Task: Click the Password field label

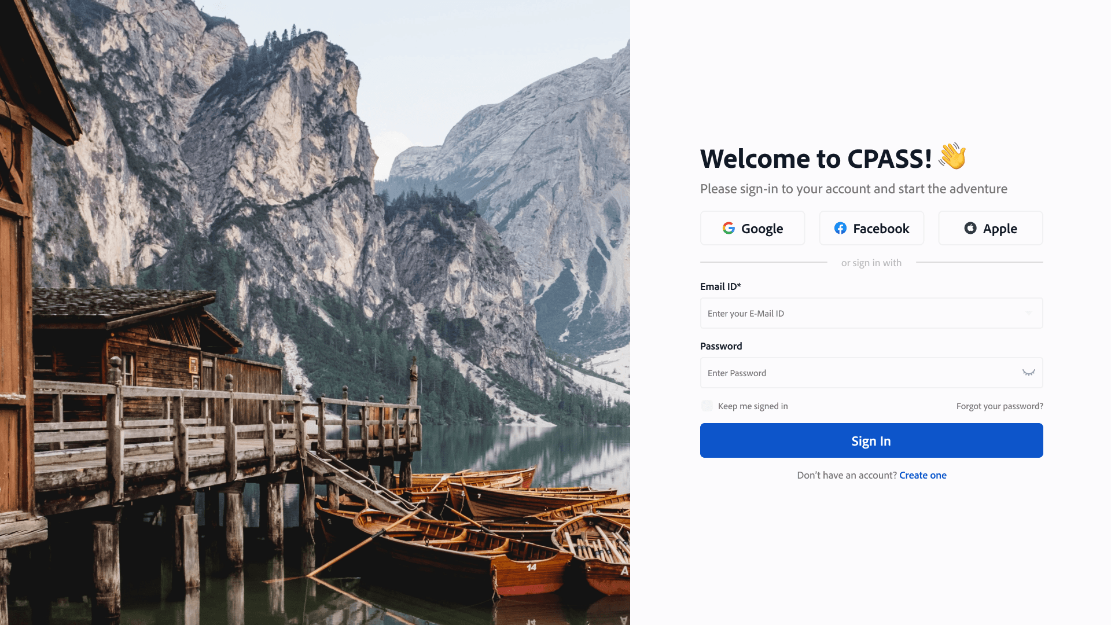Action: (x=721, y=346)
